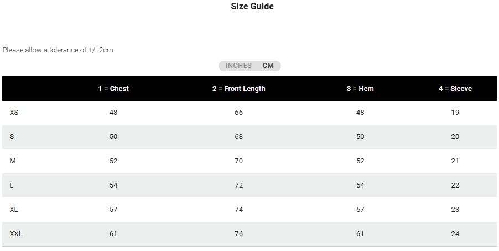Select the S size row label

12,137
